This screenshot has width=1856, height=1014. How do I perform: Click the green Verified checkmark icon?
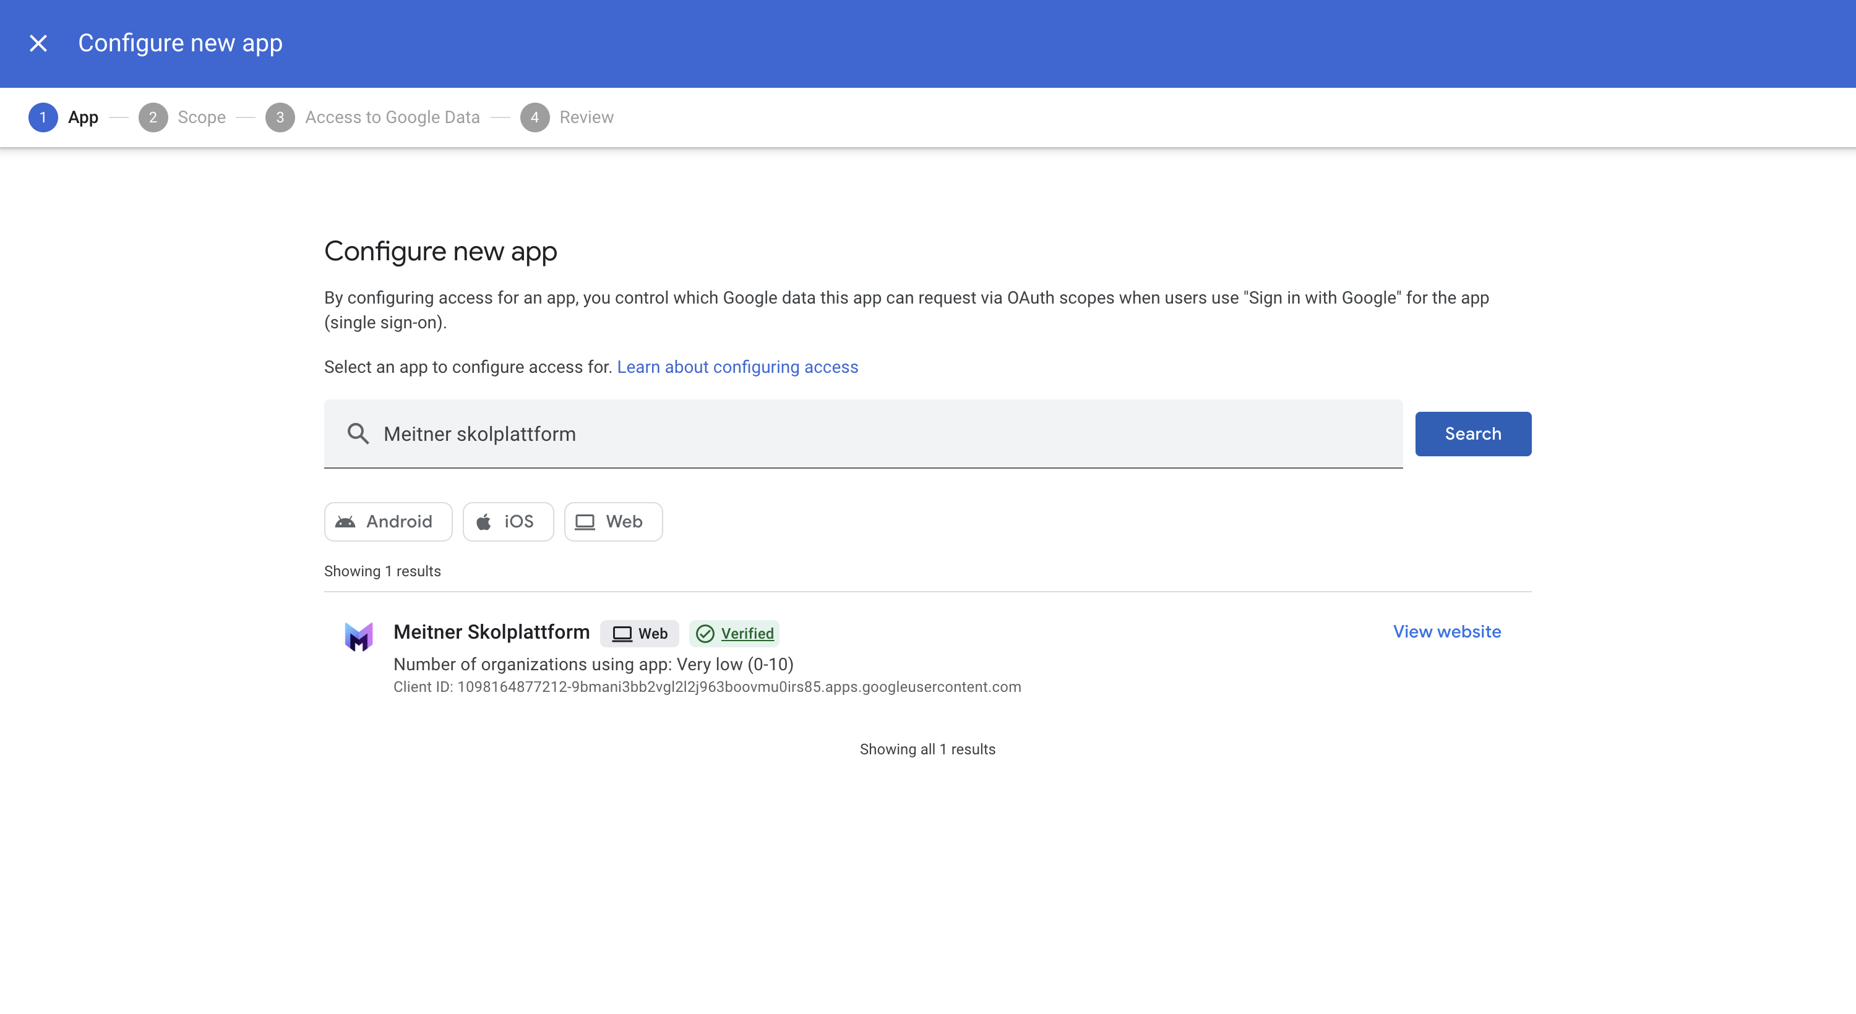[x=705, y=634]
